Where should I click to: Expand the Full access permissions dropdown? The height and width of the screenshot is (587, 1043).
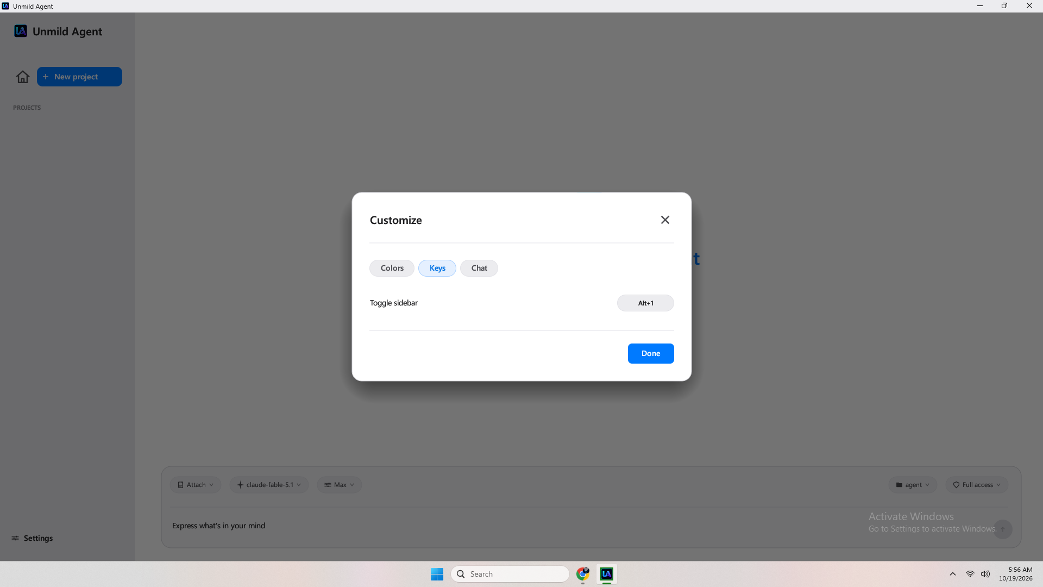977,485
